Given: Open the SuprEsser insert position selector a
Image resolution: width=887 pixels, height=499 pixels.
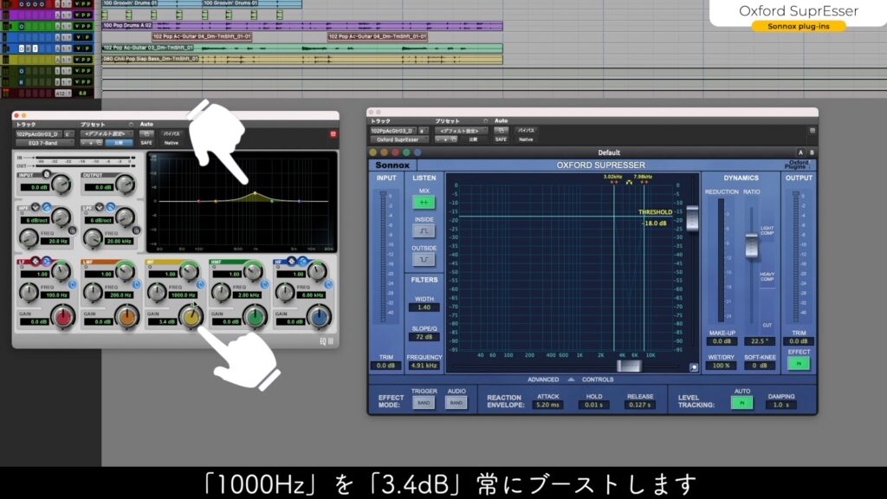Looking at the screenshot, I should tap(423, 131).
